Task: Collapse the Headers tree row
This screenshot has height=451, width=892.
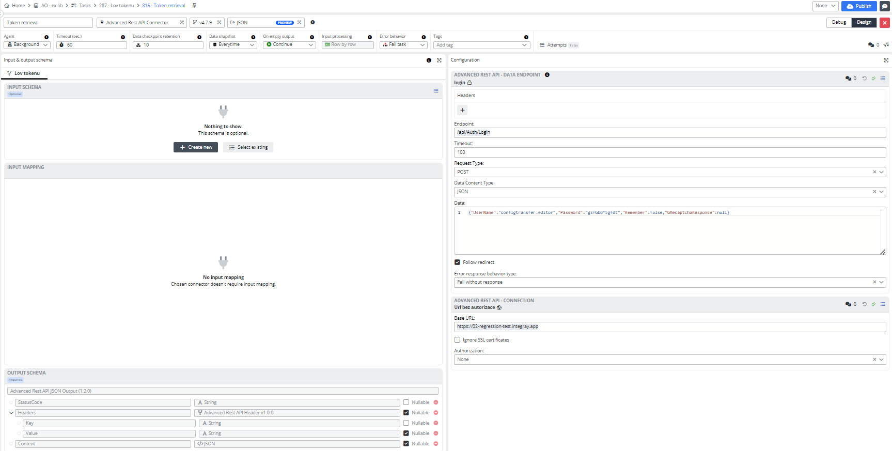Action: [x=11, y=413]
